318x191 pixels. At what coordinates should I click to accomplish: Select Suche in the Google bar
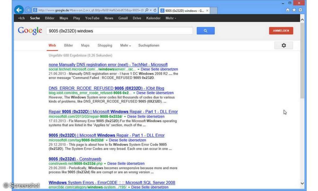coord(35,18)
